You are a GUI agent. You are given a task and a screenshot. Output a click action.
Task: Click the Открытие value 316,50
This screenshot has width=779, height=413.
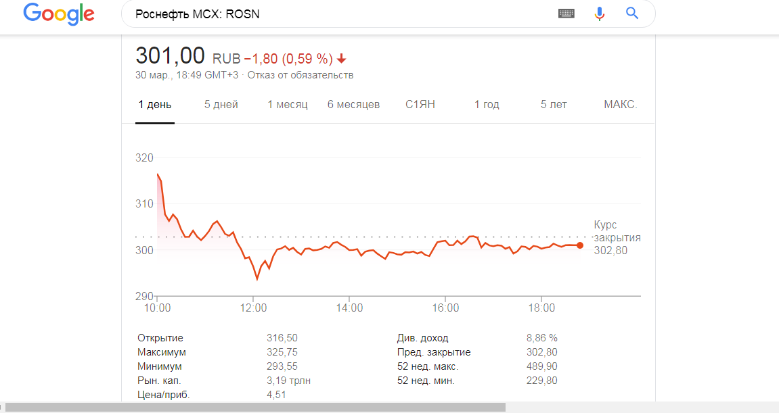pyautogui.click(x=282, y=338)
